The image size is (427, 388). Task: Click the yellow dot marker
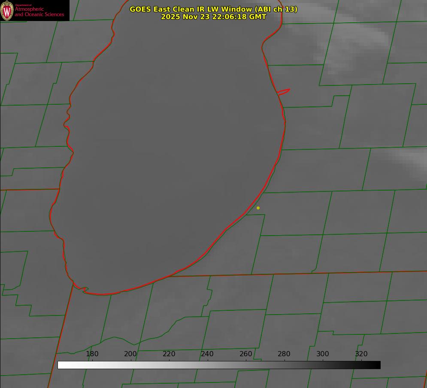click(258, 208)
